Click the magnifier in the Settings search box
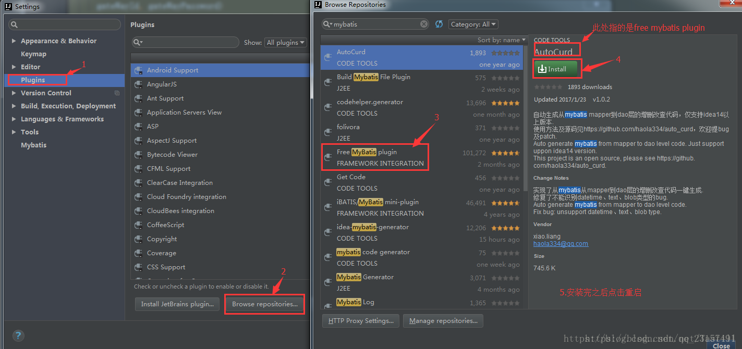Image resolution: width=742 pixels, height=349 pixels. coord(14,25)
